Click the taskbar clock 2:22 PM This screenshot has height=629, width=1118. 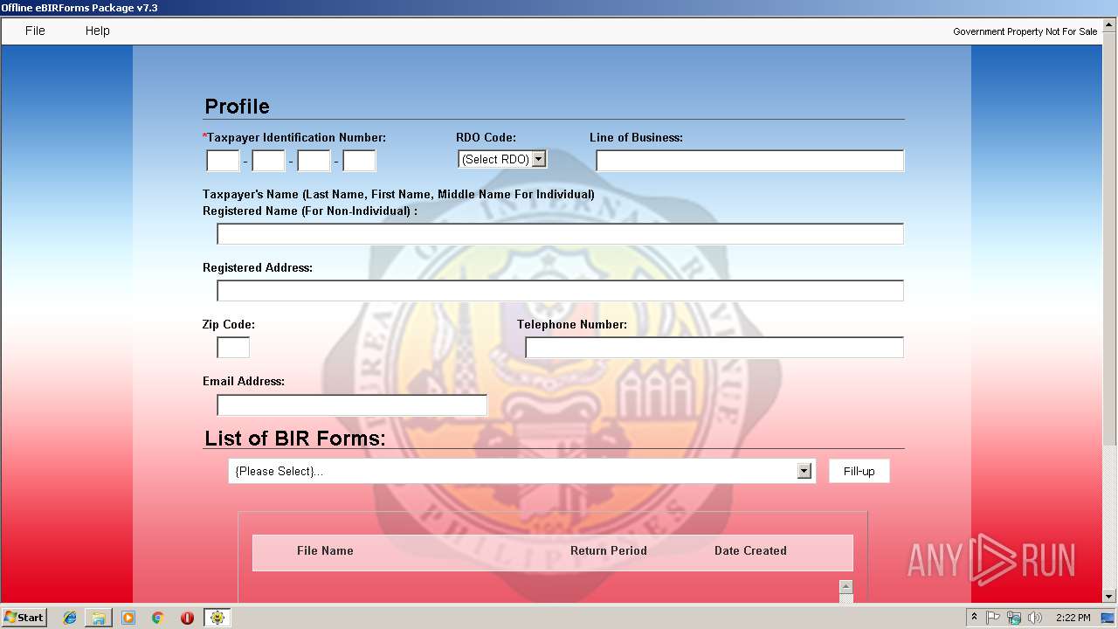coord(1073,618)
